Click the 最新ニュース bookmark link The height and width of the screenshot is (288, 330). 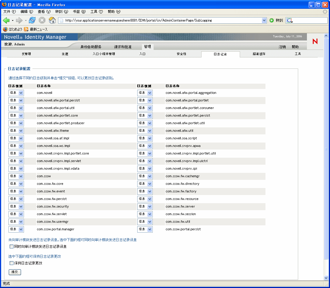coord(39,29)
